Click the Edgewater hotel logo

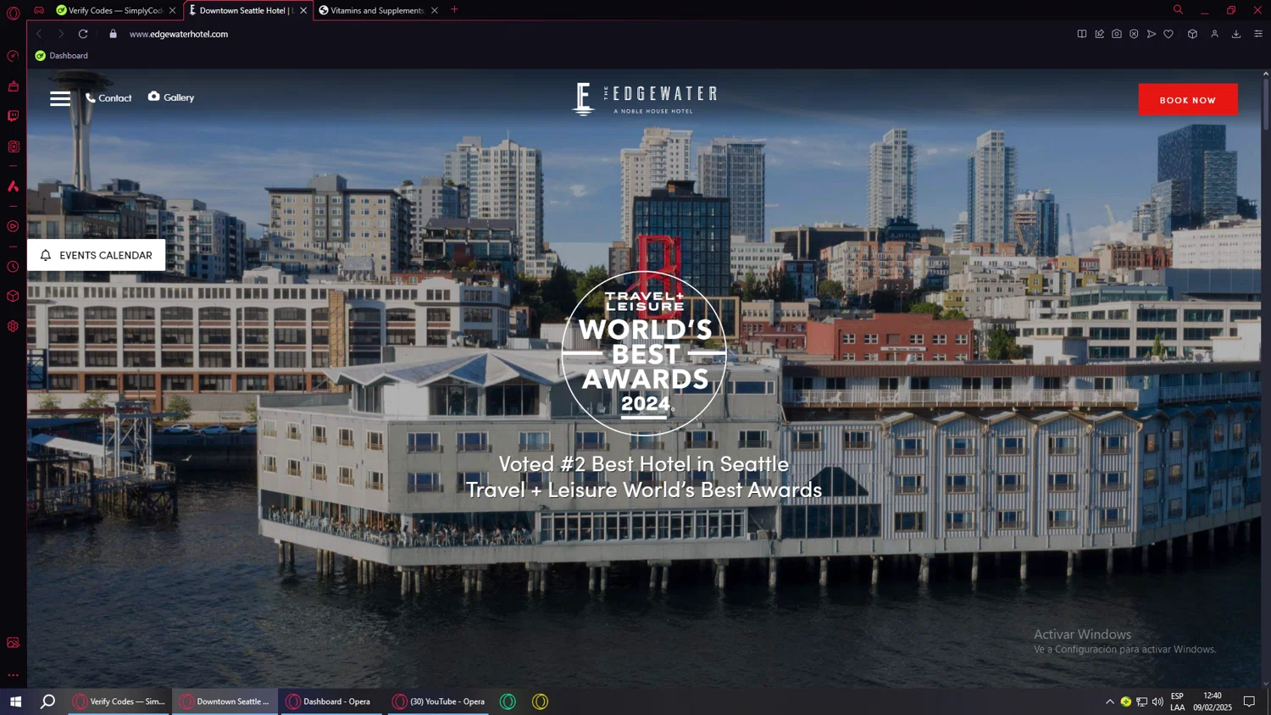pyautogui.click(x=644, y=99)
